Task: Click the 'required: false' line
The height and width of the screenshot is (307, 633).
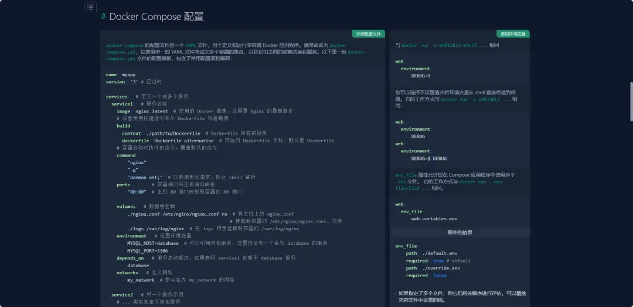Action: pos(426,275)
